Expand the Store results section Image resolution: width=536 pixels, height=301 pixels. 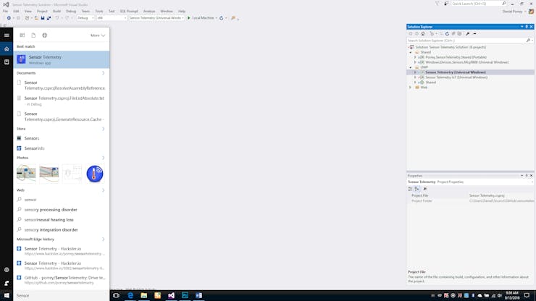tap(104, 129)
